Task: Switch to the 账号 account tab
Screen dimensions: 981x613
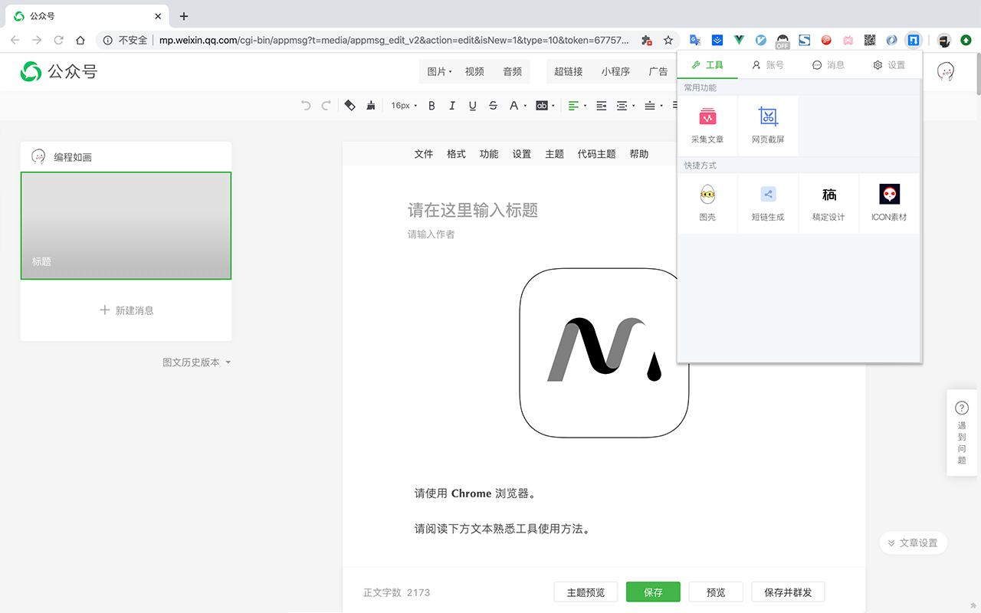Action: pos(768,64)
